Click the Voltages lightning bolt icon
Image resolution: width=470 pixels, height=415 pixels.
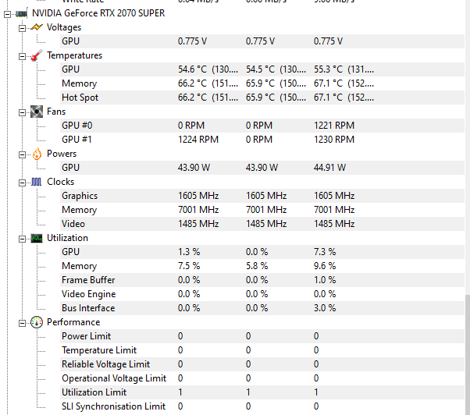(37, 27)
